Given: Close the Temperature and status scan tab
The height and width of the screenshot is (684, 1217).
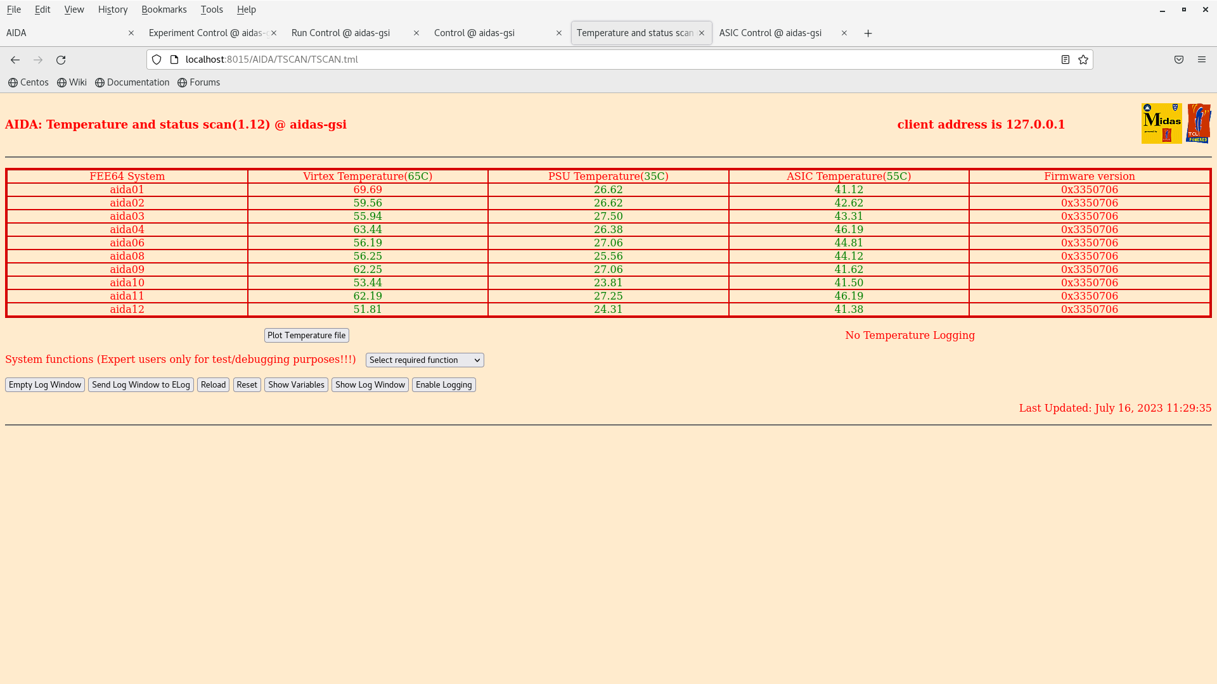Looking at the screenshot, I should click(702, 33).
